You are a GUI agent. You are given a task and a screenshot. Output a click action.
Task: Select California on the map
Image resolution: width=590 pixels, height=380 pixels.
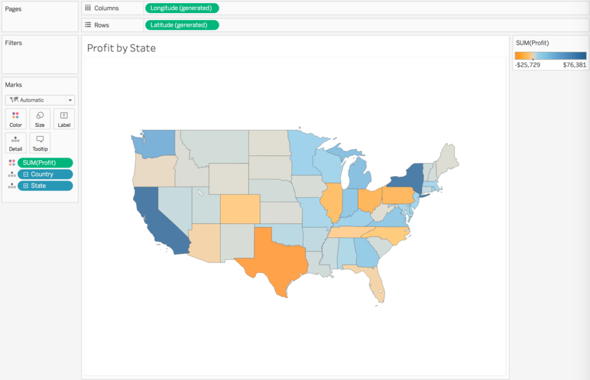click(x=158, y=222)
